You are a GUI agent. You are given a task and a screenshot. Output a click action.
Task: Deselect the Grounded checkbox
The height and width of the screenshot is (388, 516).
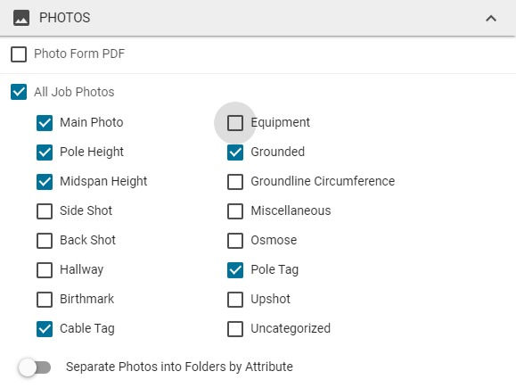click(x=235, y=153)
